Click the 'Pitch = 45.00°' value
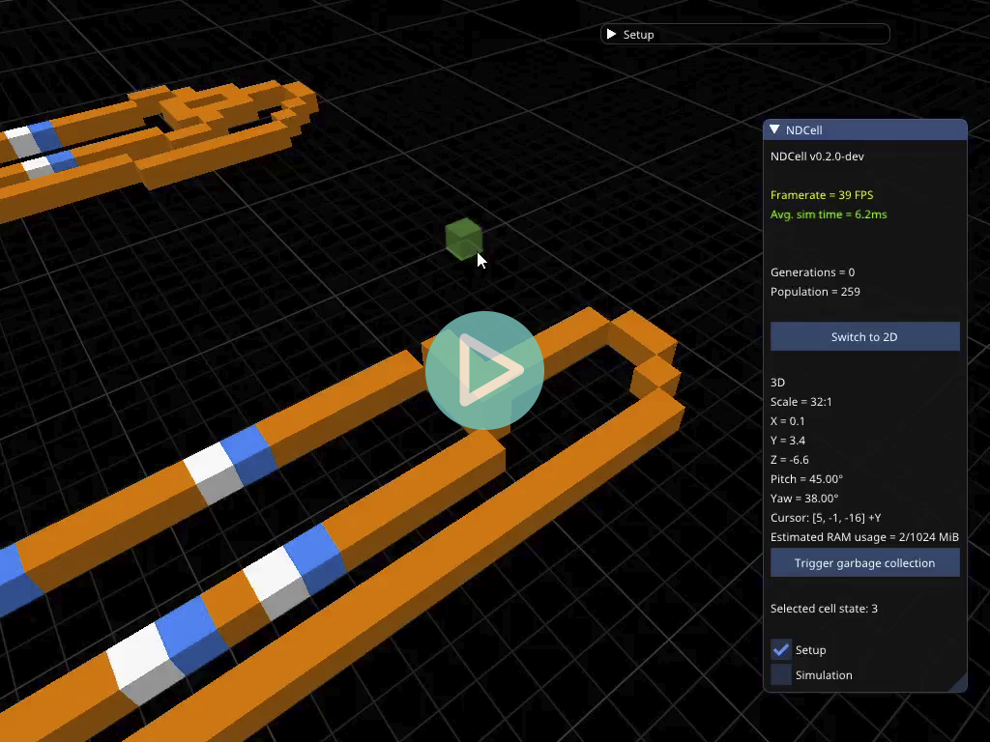Image resolution: width=990 pixels, height=742 pixels. point(806,479)
